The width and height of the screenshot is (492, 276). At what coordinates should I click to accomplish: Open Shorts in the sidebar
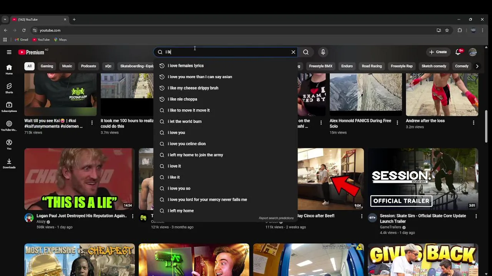(9, 88)
